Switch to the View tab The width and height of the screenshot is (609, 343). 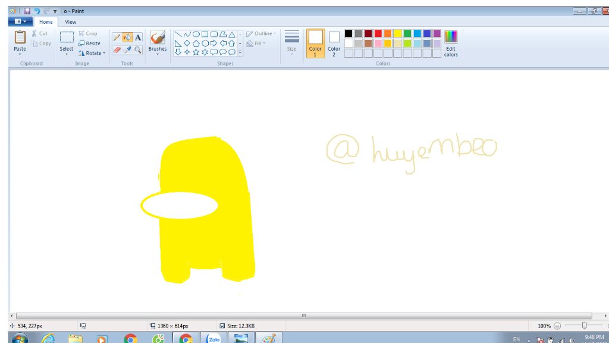pos(70,22)
